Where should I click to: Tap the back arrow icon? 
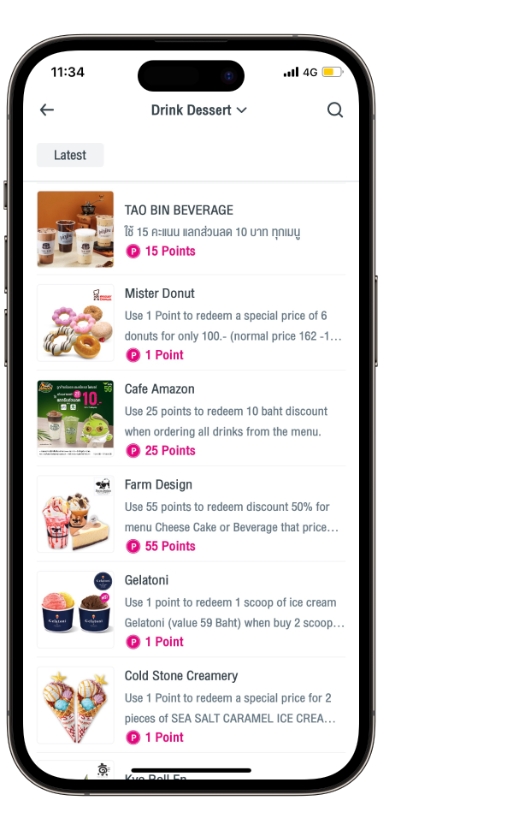pos(47,110)
